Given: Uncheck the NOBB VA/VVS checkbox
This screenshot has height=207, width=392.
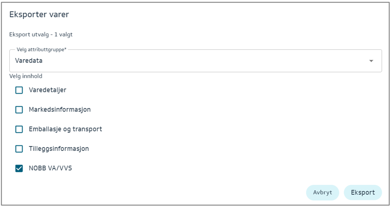Looking at the screenshot, I should [19, 168].
